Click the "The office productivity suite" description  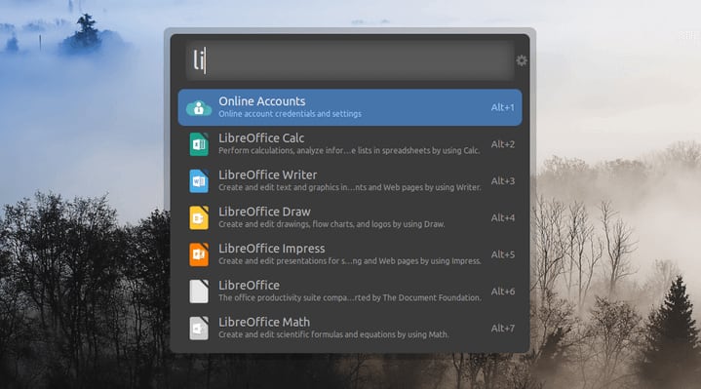pos(350,297)
